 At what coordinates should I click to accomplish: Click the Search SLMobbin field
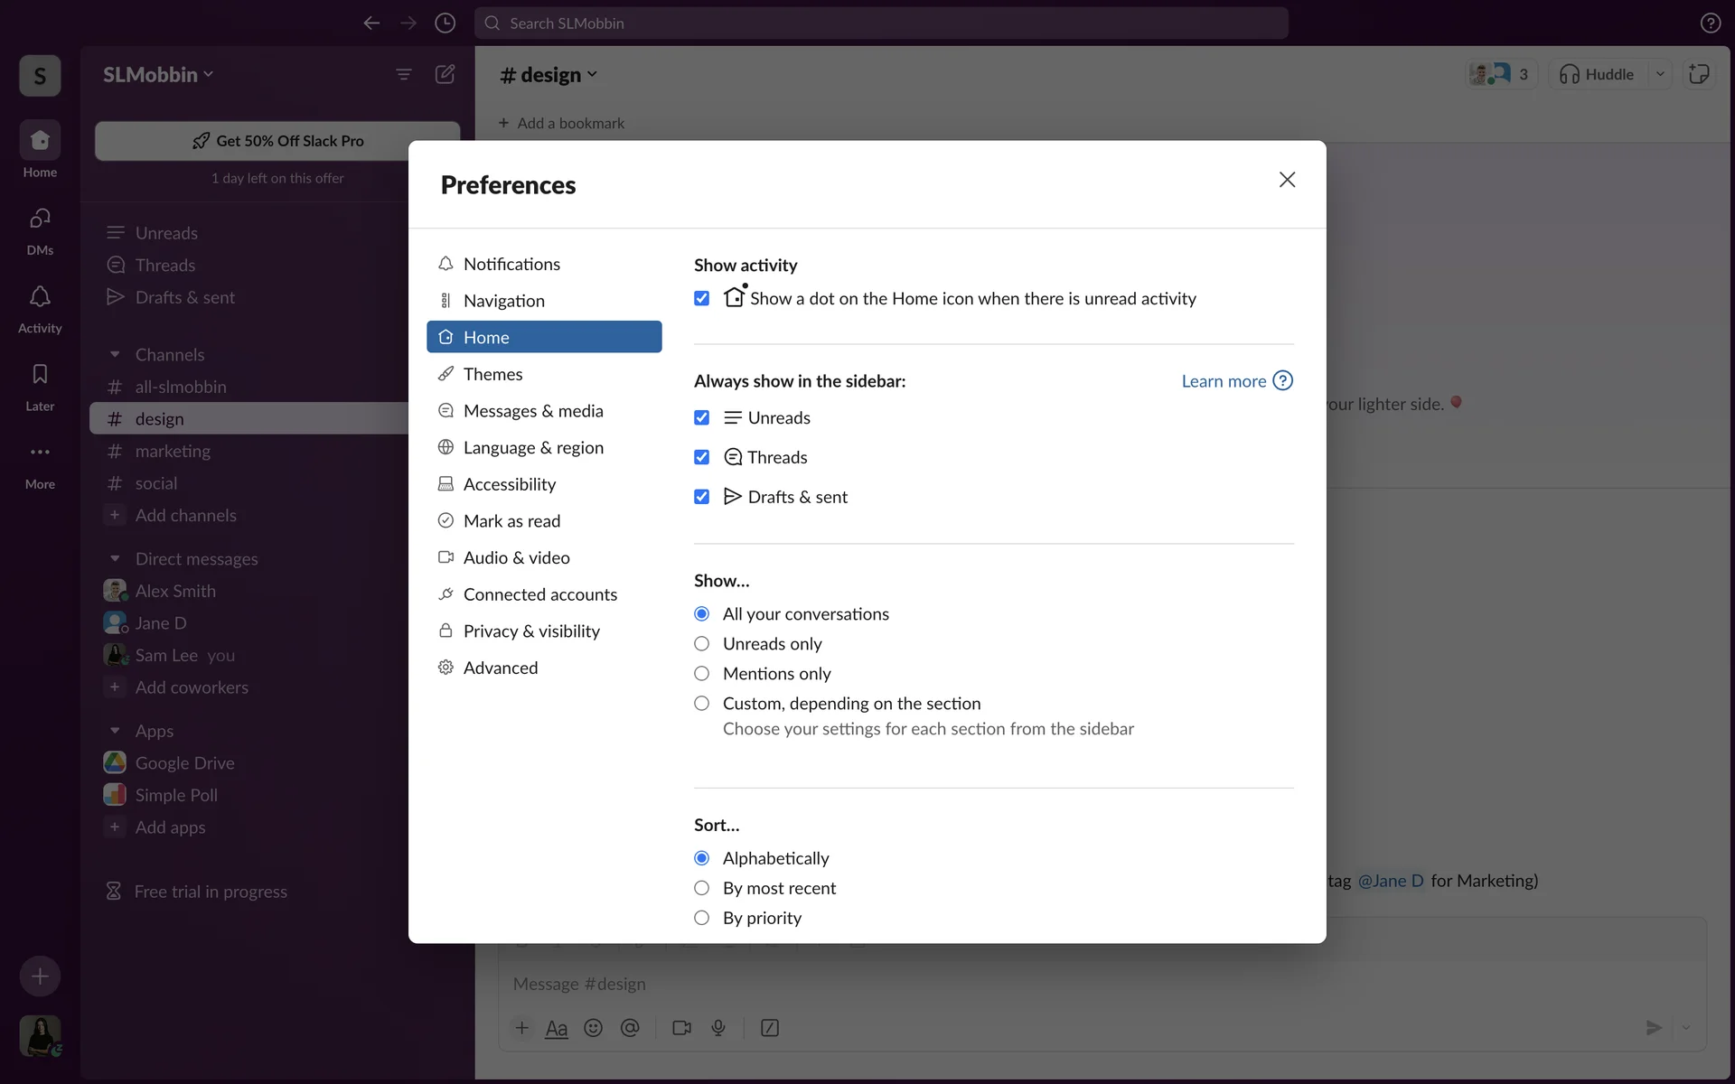[881, 23]
